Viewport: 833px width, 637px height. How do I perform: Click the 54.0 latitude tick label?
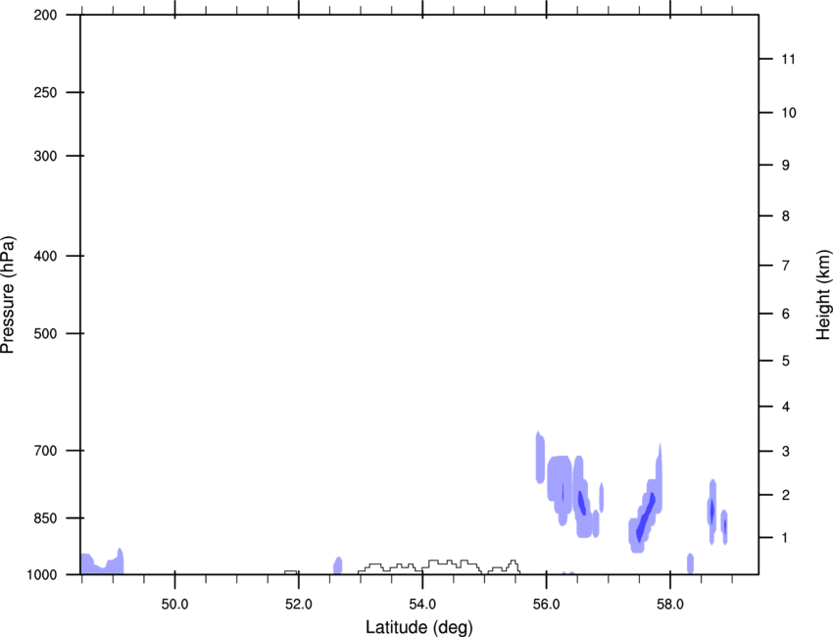tap(422, 604)
